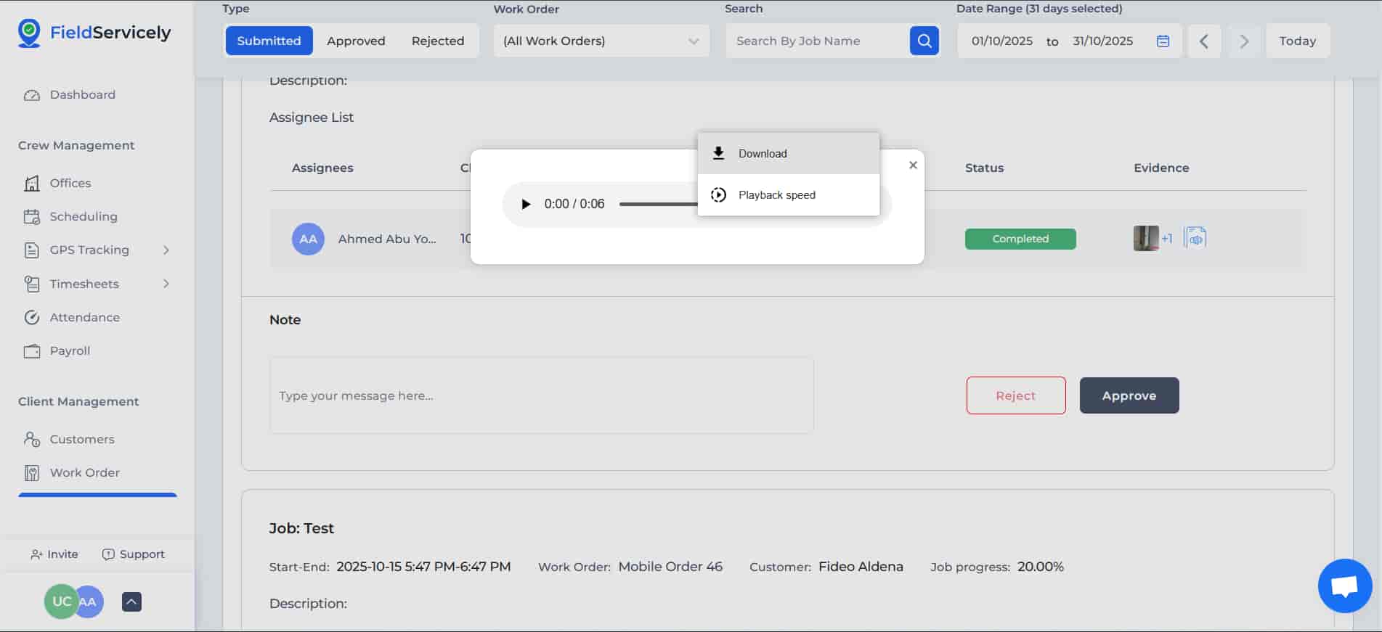Go to Scheduling section

pos(70,216)
